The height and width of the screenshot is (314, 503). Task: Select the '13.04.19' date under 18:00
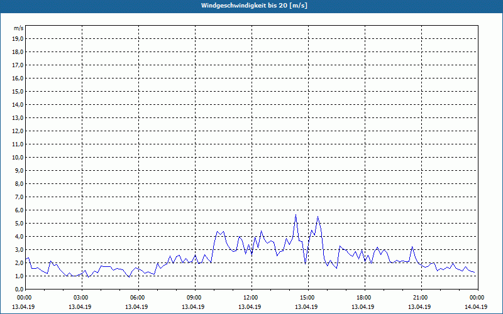tap(363, 307)
